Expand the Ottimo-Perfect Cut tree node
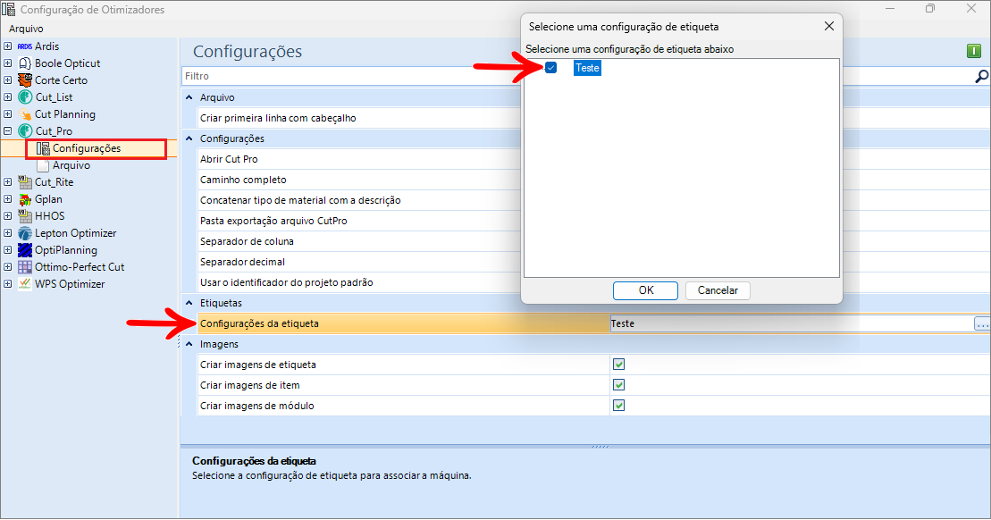The height and width of the screenshot is (520, 991). [7, 267]
